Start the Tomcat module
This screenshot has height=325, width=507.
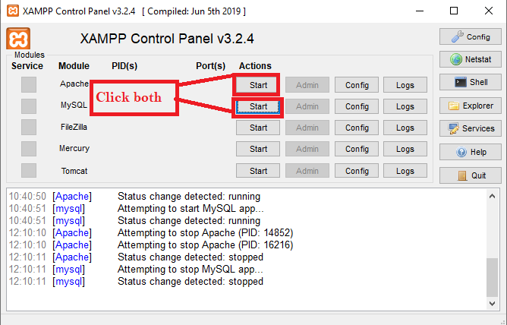258,171
